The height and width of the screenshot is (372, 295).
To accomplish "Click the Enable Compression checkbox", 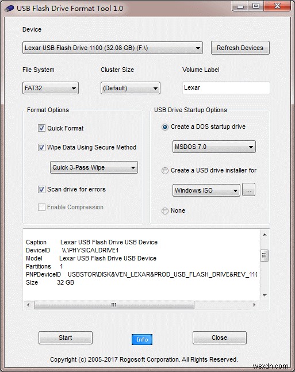I will tap(41, 207).
